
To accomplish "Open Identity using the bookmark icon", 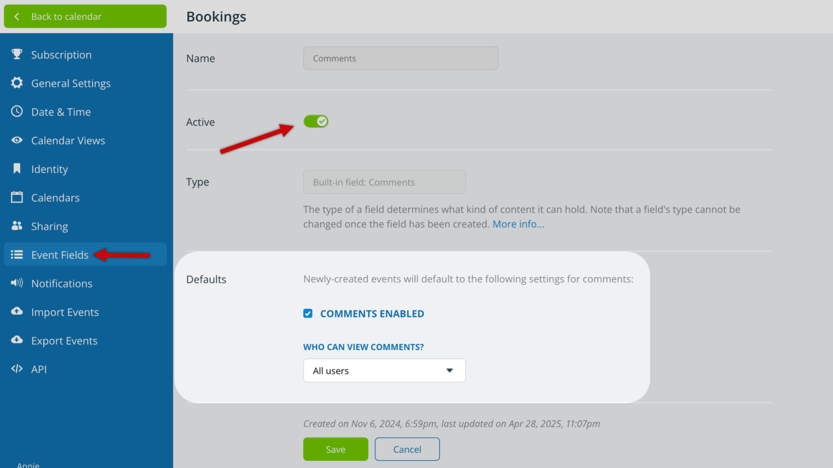I will pos(16,168).
